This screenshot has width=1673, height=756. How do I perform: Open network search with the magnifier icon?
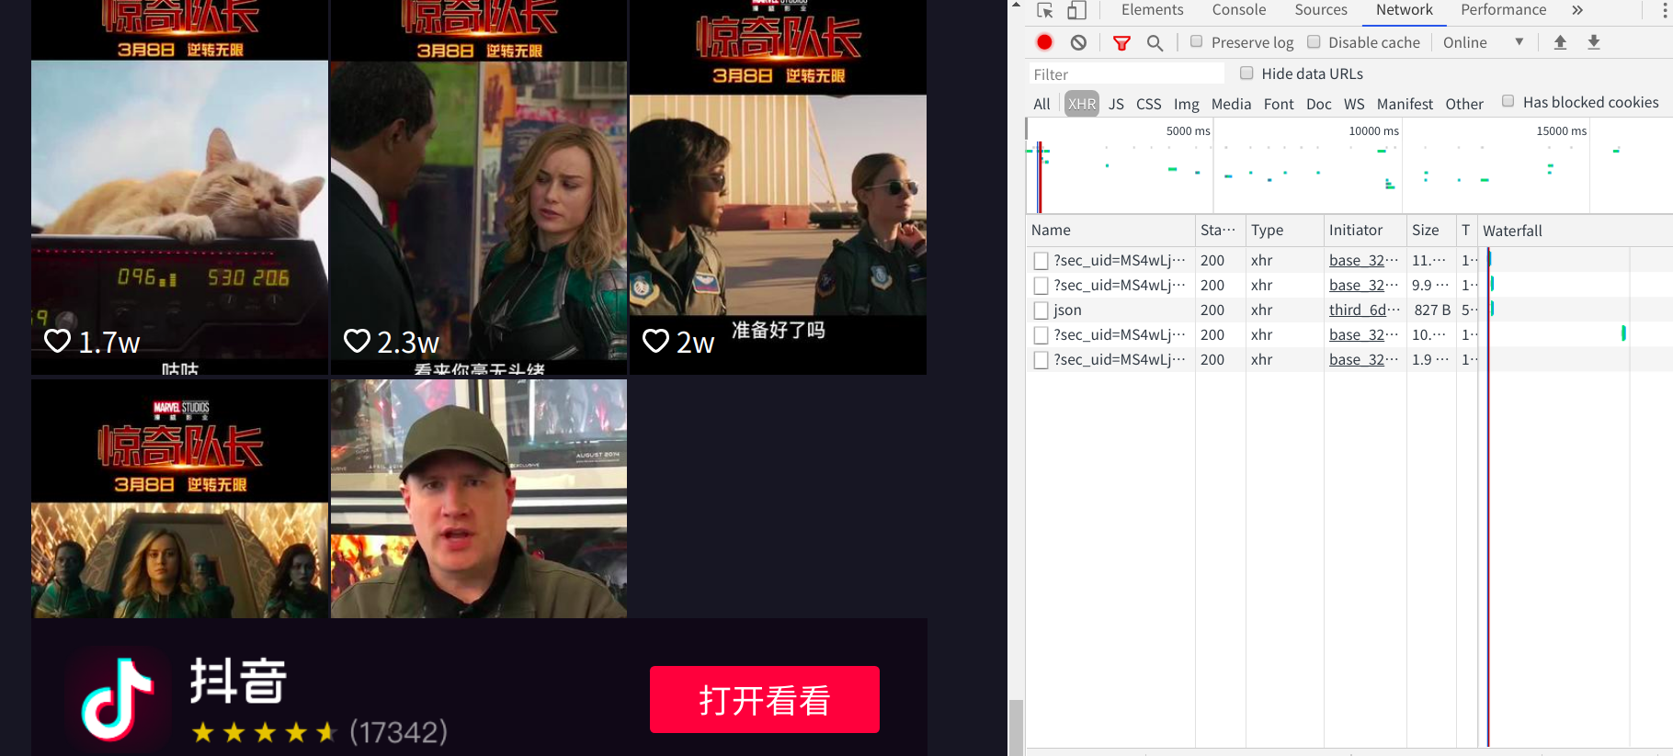tap(1155, 42)
